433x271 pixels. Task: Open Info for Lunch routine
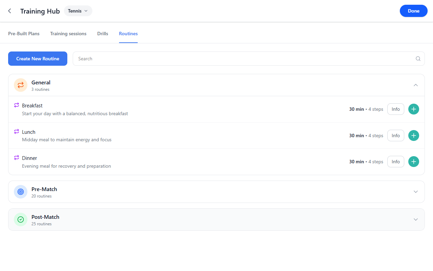pyautogui.click(x=396, y=135)
